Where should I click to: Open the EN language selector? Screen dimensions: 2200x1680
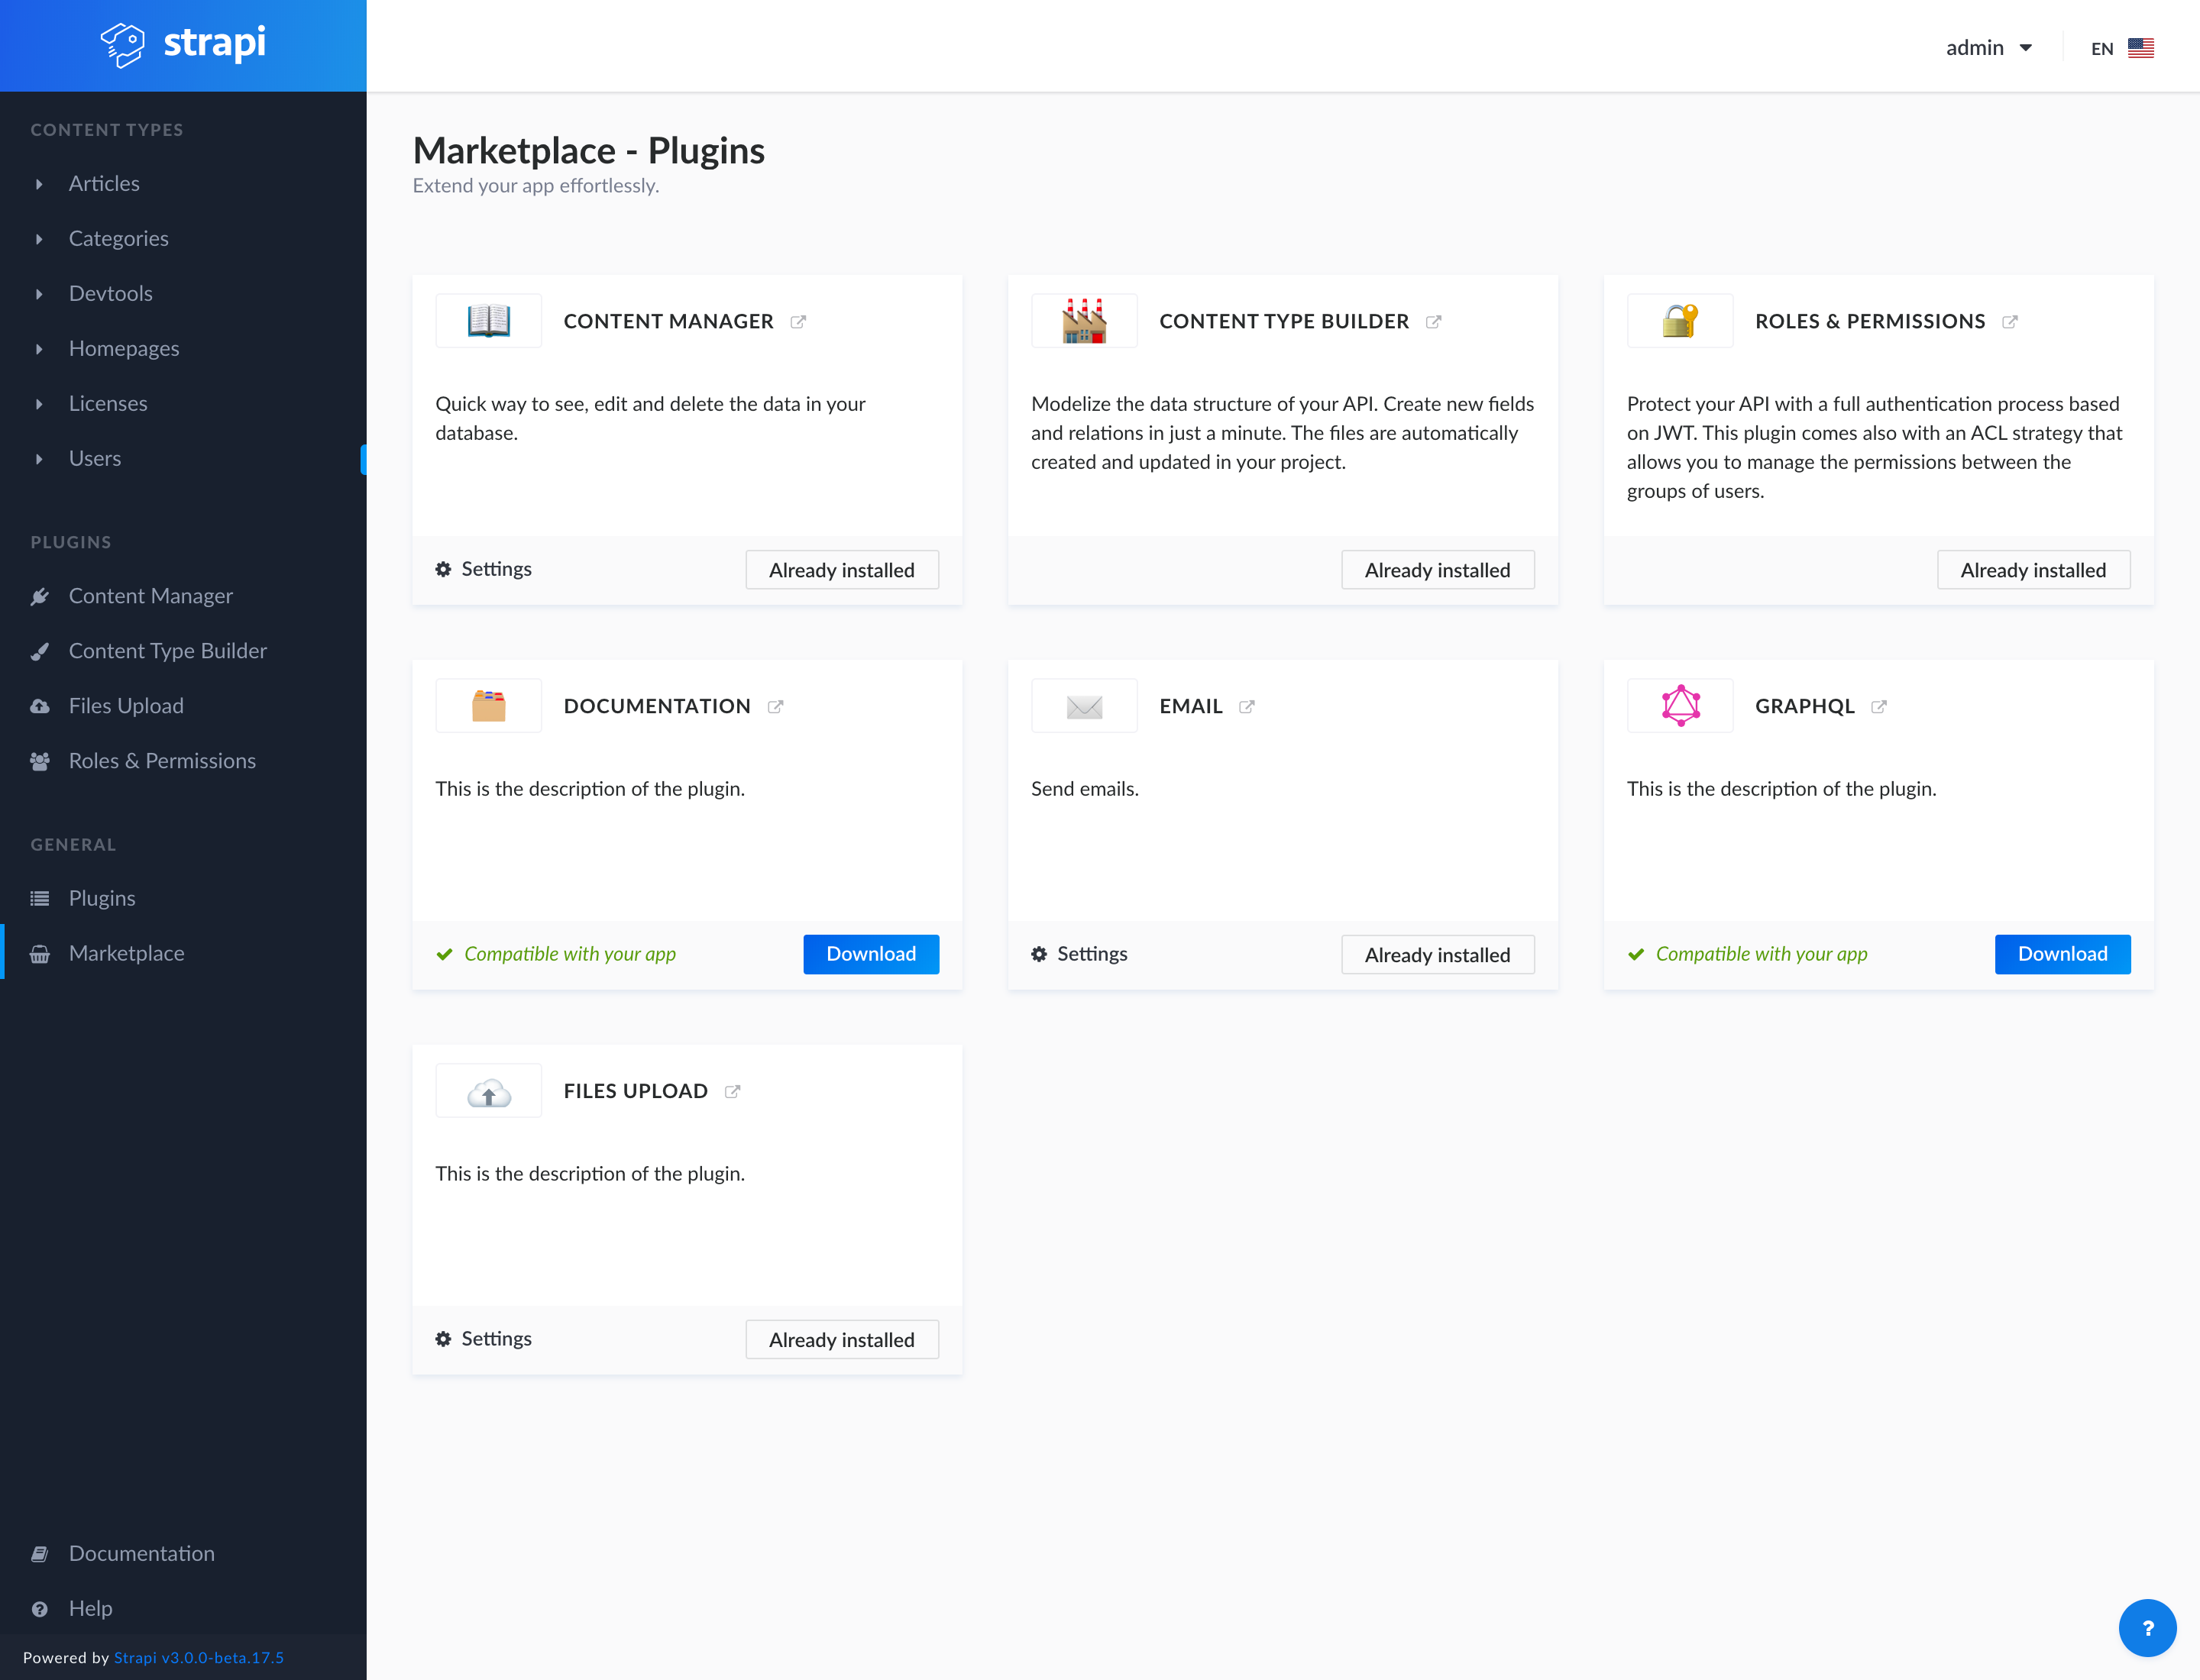click(x=2122, y=48)
